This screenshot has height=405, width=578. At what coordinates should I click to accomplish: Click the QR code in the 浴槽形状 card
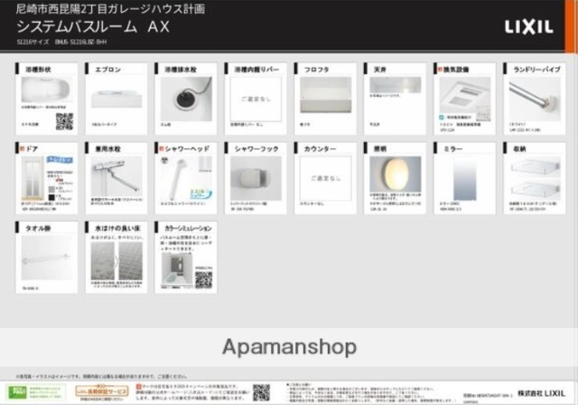pos(63,121)
